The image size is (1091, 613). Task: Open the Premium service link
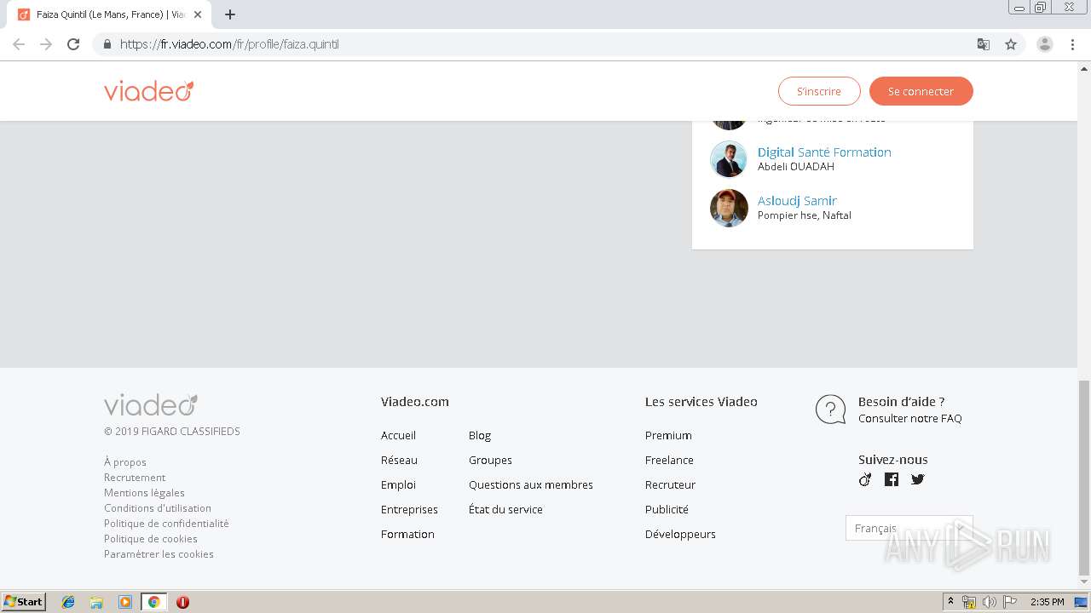point(668,435)
